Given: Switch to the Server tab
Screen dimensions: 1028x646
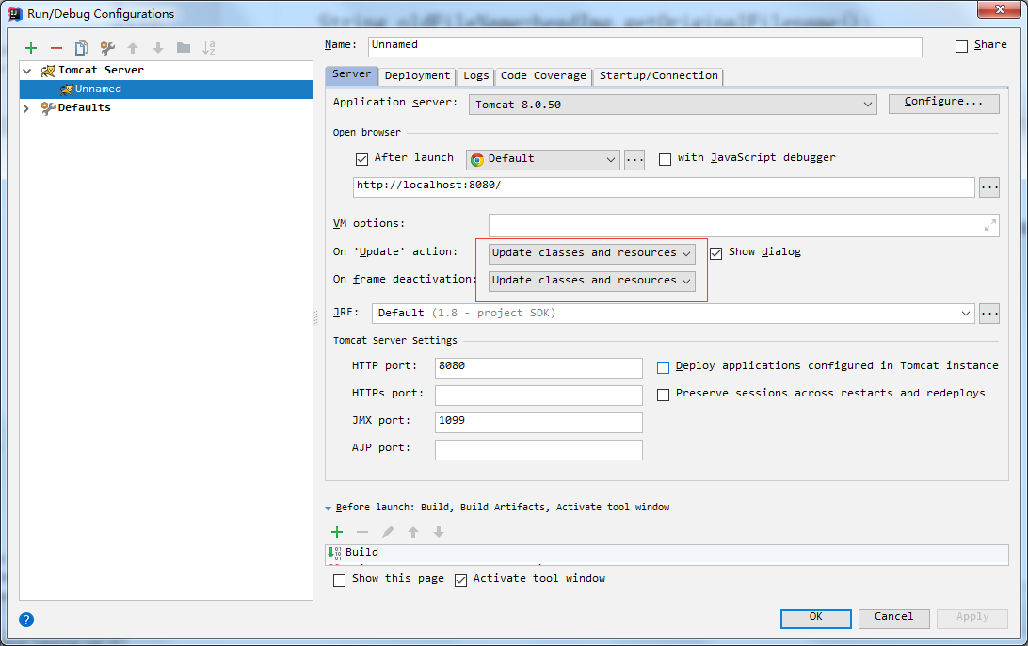Looking at the screenshot, I should 351,74.
